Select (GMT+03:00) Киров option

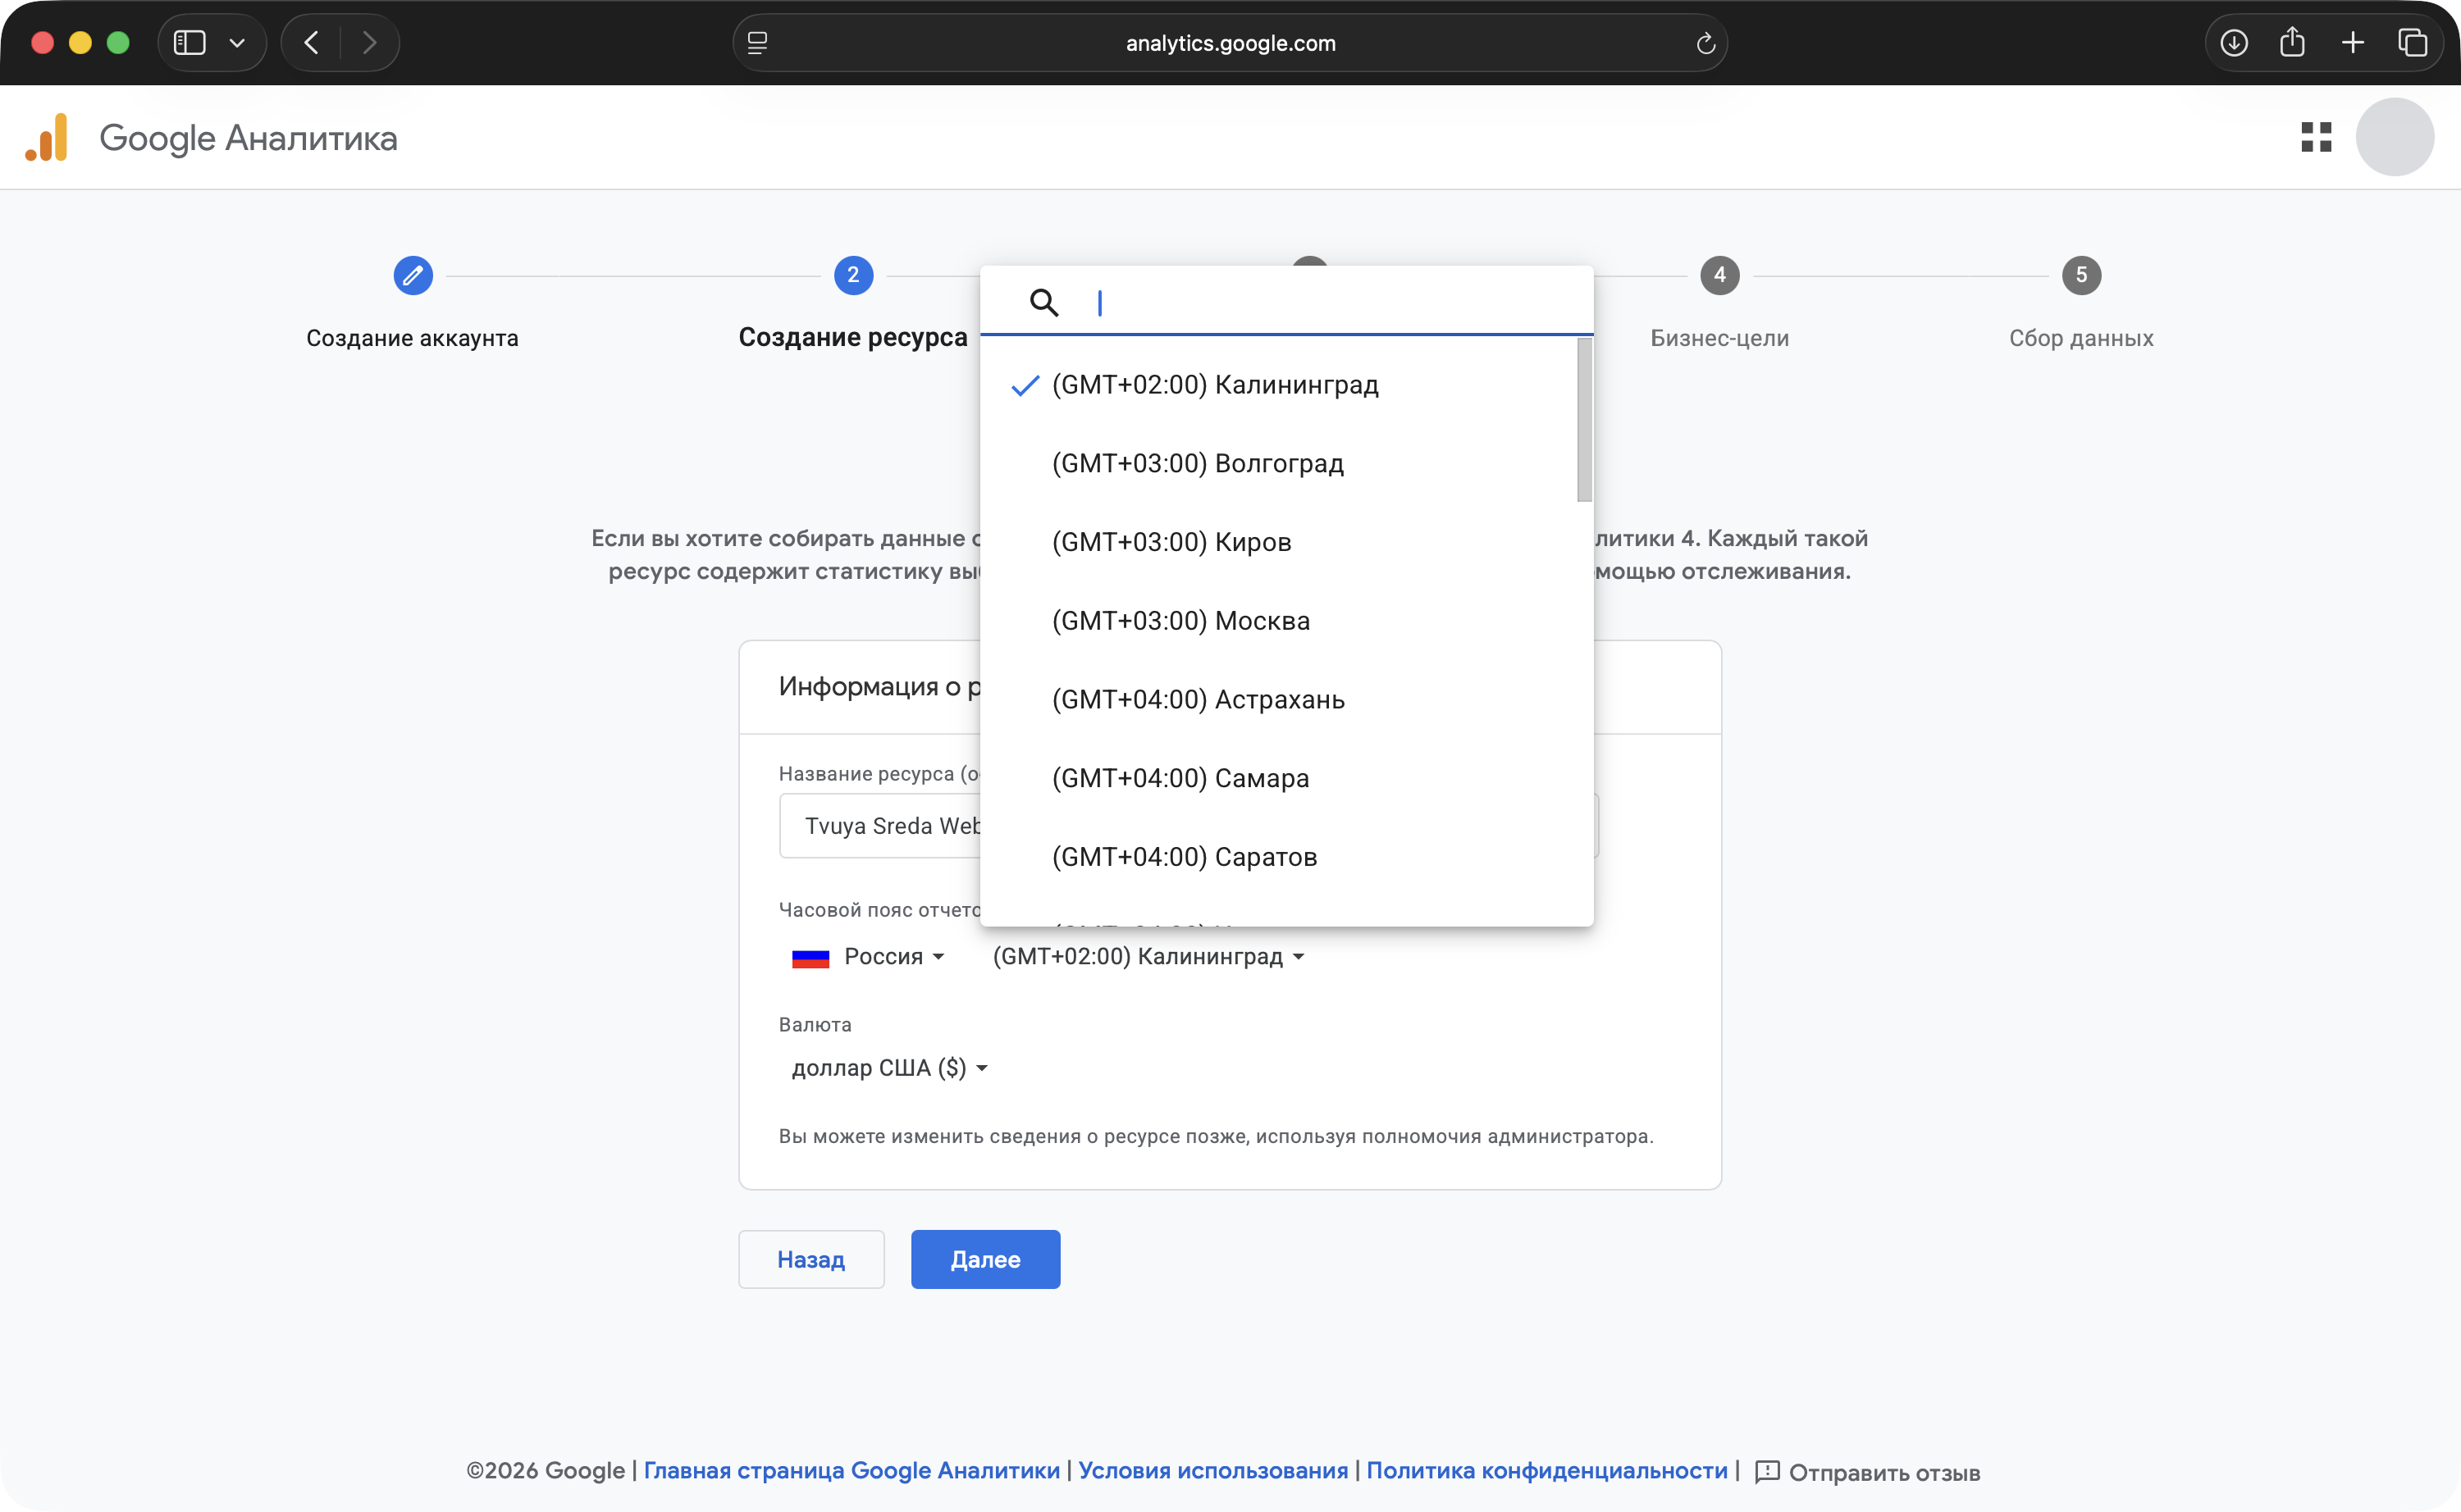(x=1279, y=542)
